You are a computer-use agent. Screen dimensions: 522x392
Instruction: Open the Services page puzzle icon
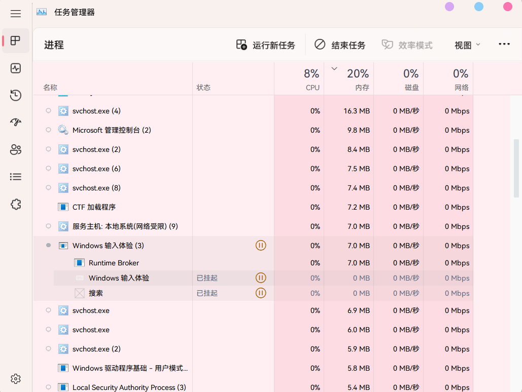[16, 204]
